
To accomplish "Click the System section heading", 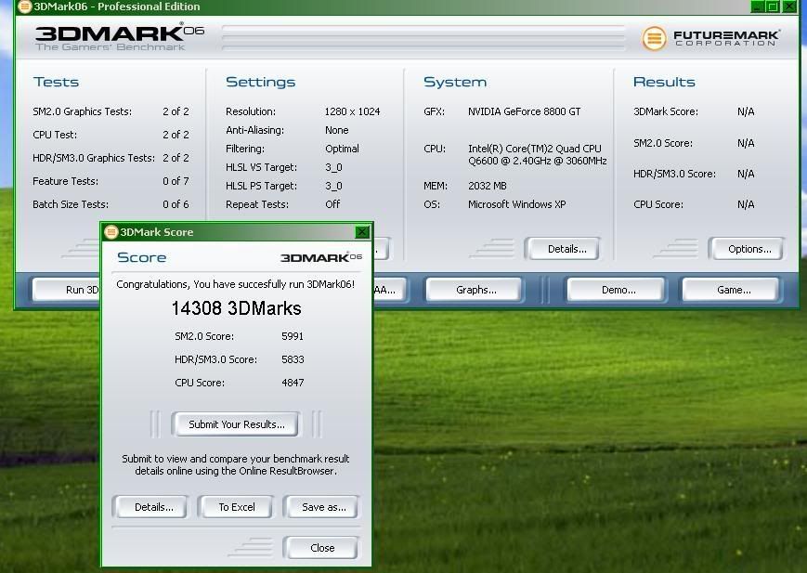I will click(455, 82).
